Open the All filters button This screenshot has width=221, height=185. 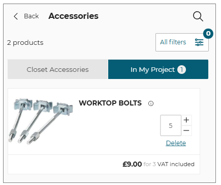click(182, 42)
